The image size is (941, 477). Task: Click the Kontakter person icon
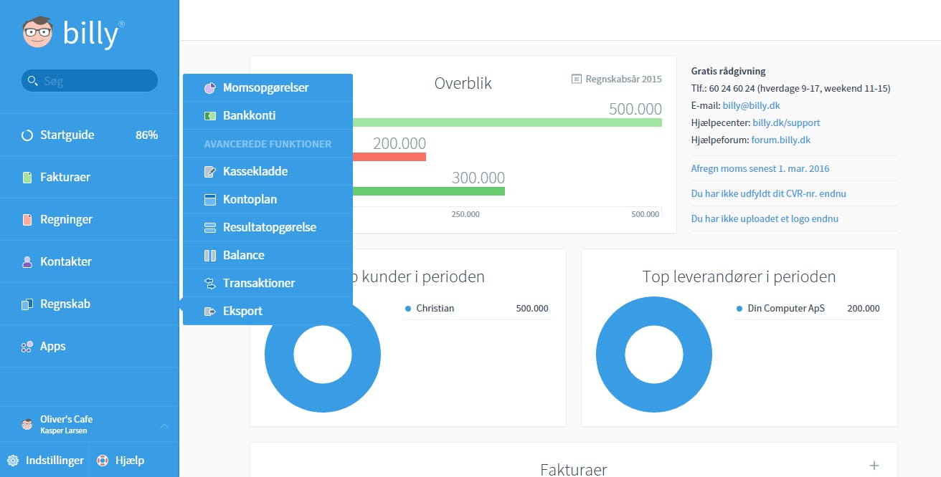[27, 262]
